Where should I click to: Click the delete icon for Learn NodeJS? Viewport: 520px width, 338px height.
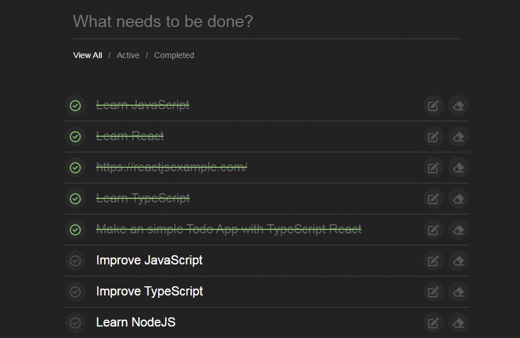pyautogui.click(x=458, y=322)
